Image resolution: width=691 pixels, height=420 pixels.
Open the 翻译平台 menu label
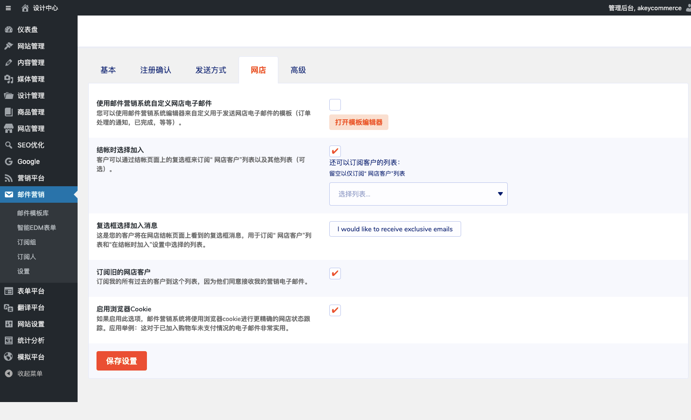(x=31, y=307)
